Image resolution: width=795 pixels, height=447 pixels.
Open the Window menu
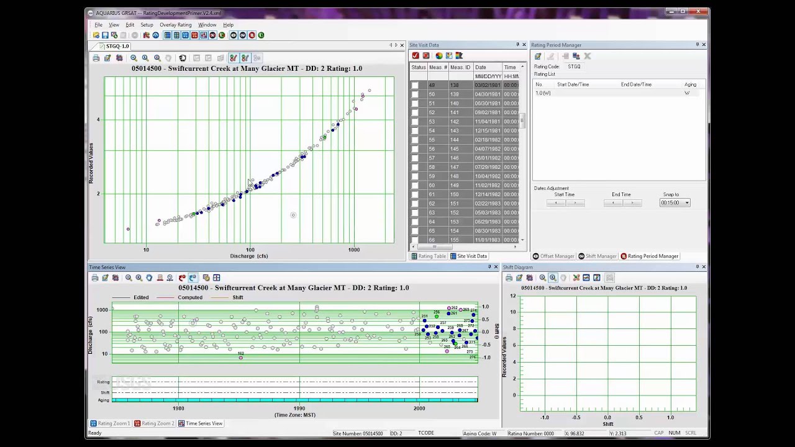tap(207, 25)
